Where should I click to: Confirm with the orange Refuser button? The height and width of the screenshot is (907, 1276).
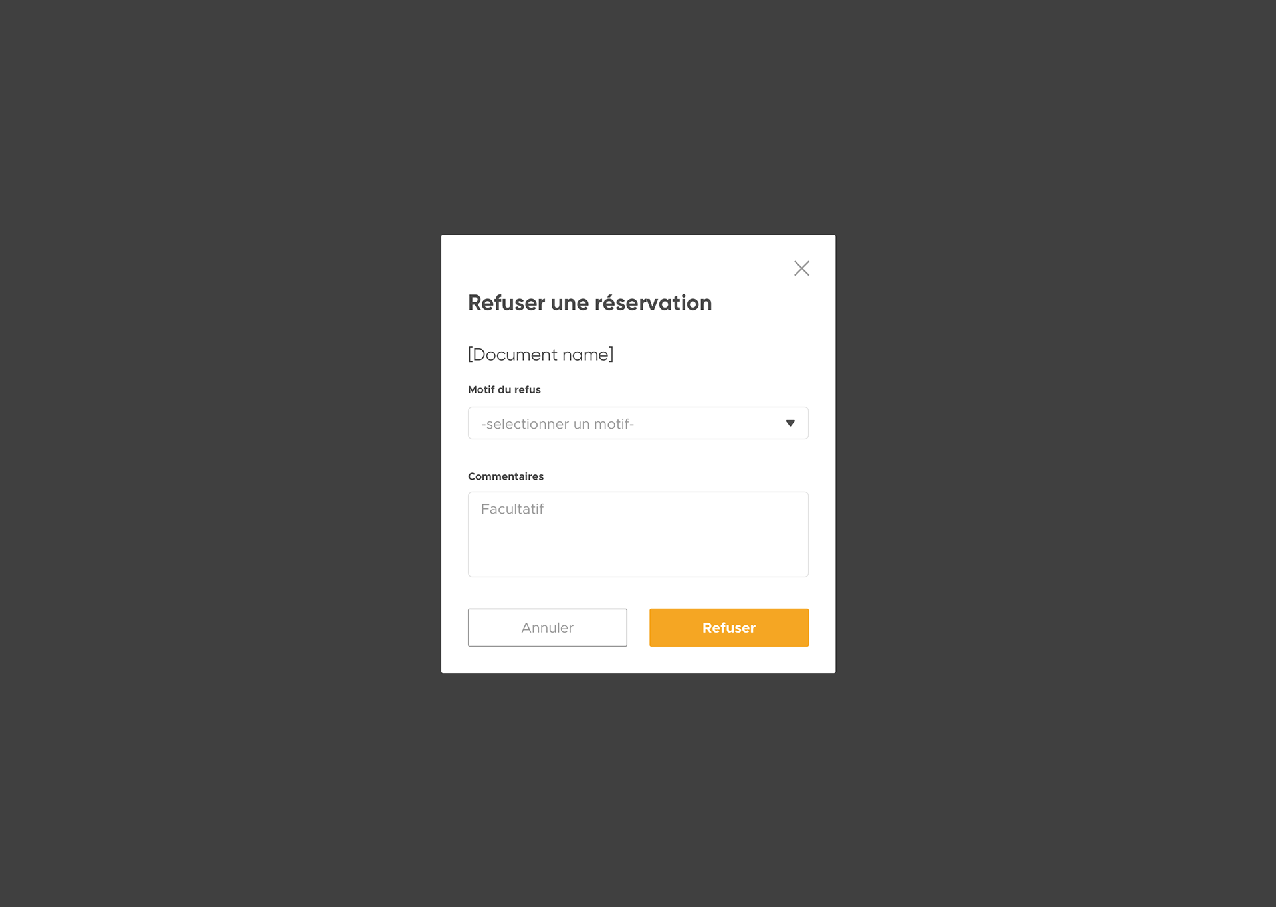pyautogui.click(x=729, y=627)
